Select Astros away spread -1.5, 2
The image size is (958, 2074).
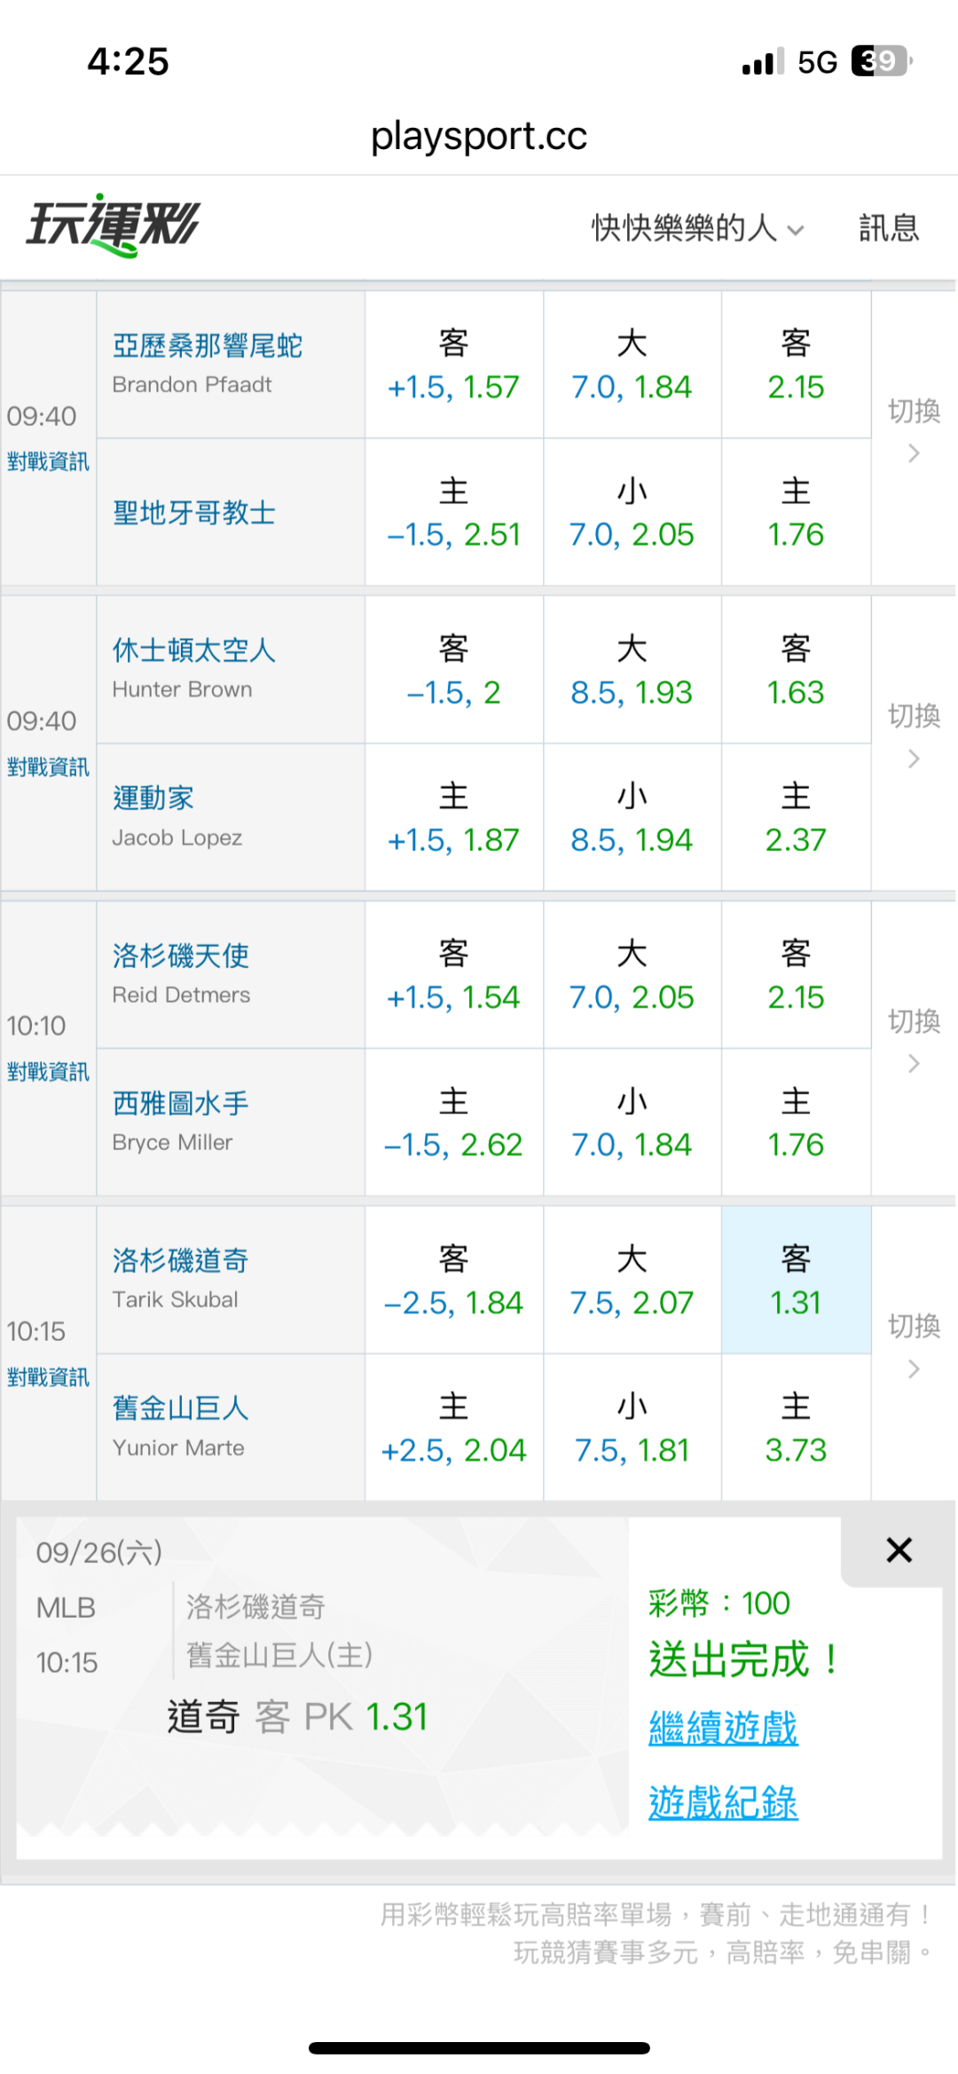click(453, 670)
